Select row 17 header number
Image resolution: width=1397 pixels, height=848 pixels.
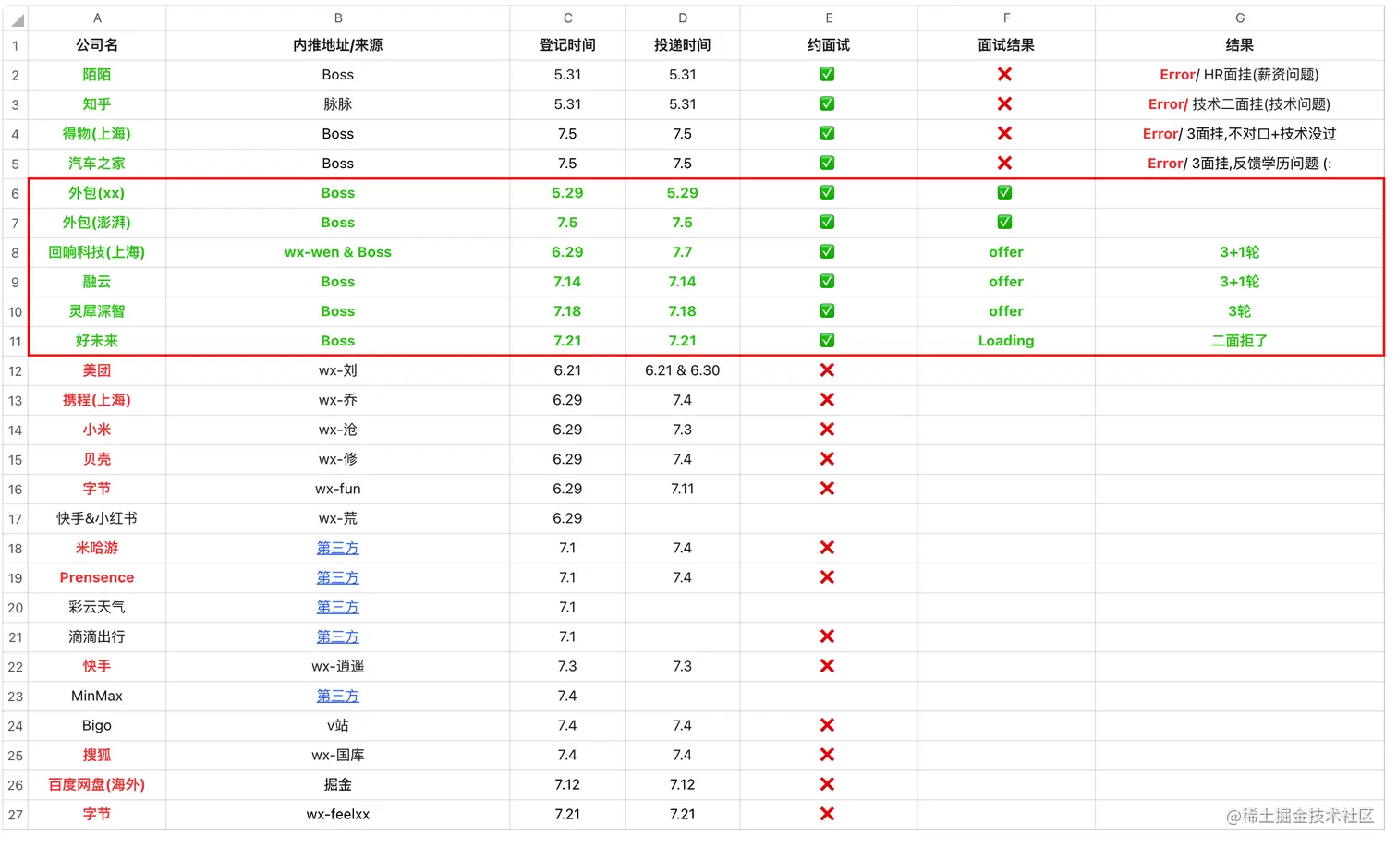click(x=15, y=518)
